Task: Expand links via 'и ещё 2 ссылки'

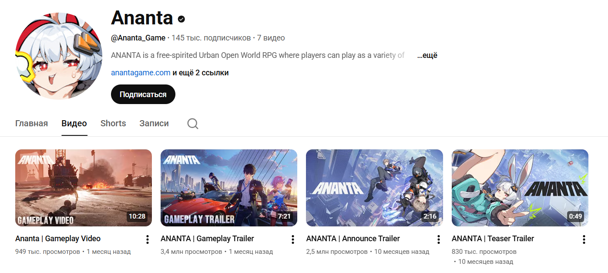Action: pyautogui.click(x=201, y=73)
